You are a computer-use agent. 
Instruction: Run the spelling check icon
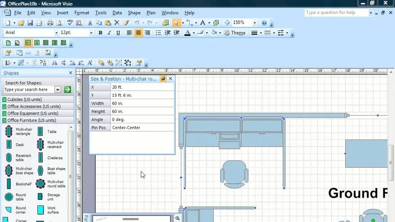tap(70, 23)
